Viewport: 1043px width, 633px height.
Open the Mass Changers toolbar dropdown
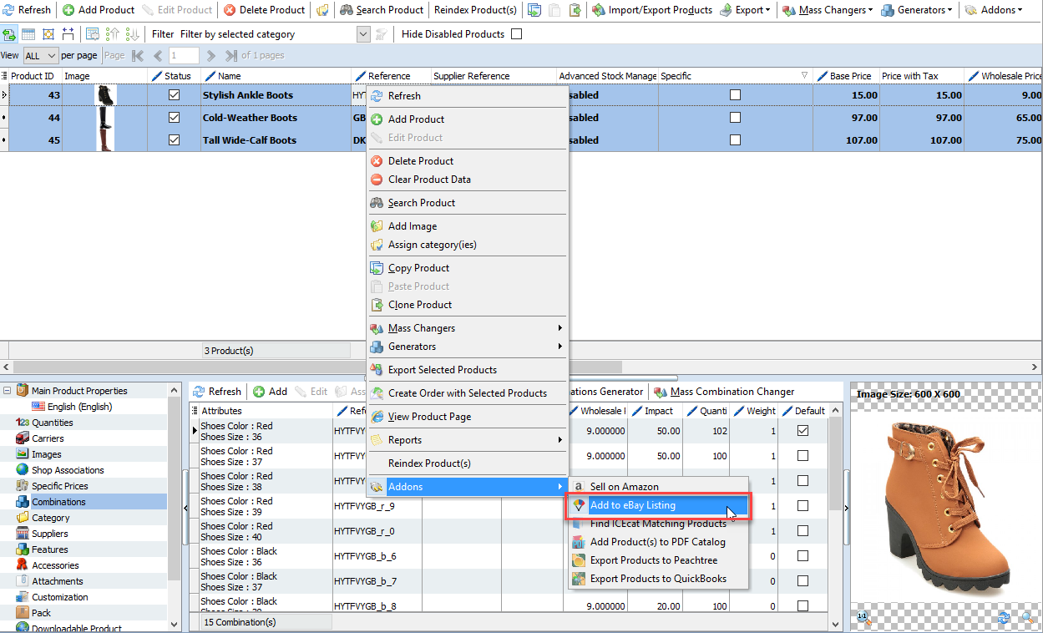click(828, 10)
